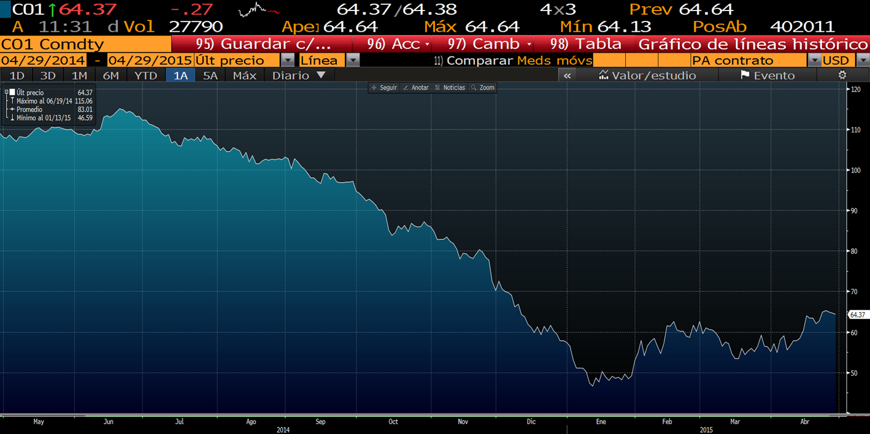Viewport: 870px width, 434px height.
Task: Select the 1M range tab
Action: 80,75
